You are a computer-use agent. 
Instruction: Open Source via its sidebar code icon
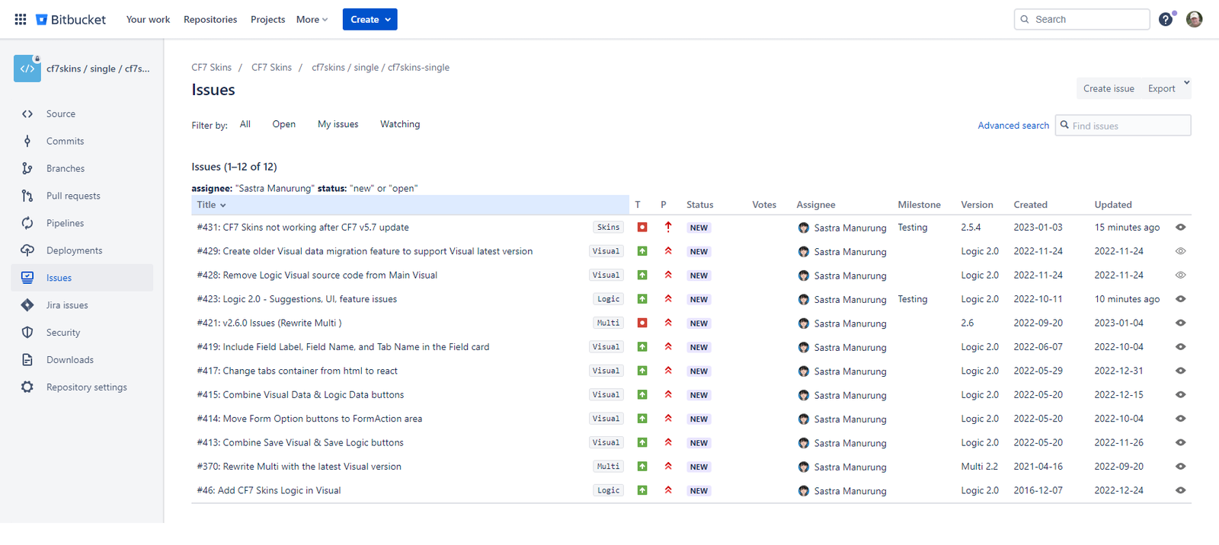tap(27, 114)
